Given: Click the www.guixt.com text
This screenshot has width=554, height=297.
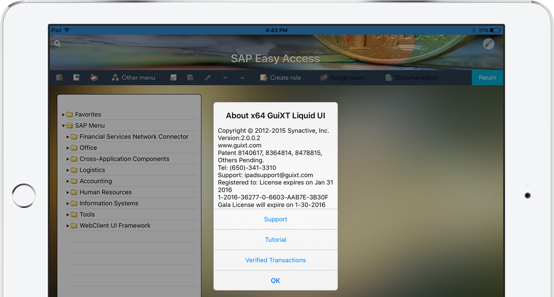Looking at the screenshot, I should coord(240,145).
